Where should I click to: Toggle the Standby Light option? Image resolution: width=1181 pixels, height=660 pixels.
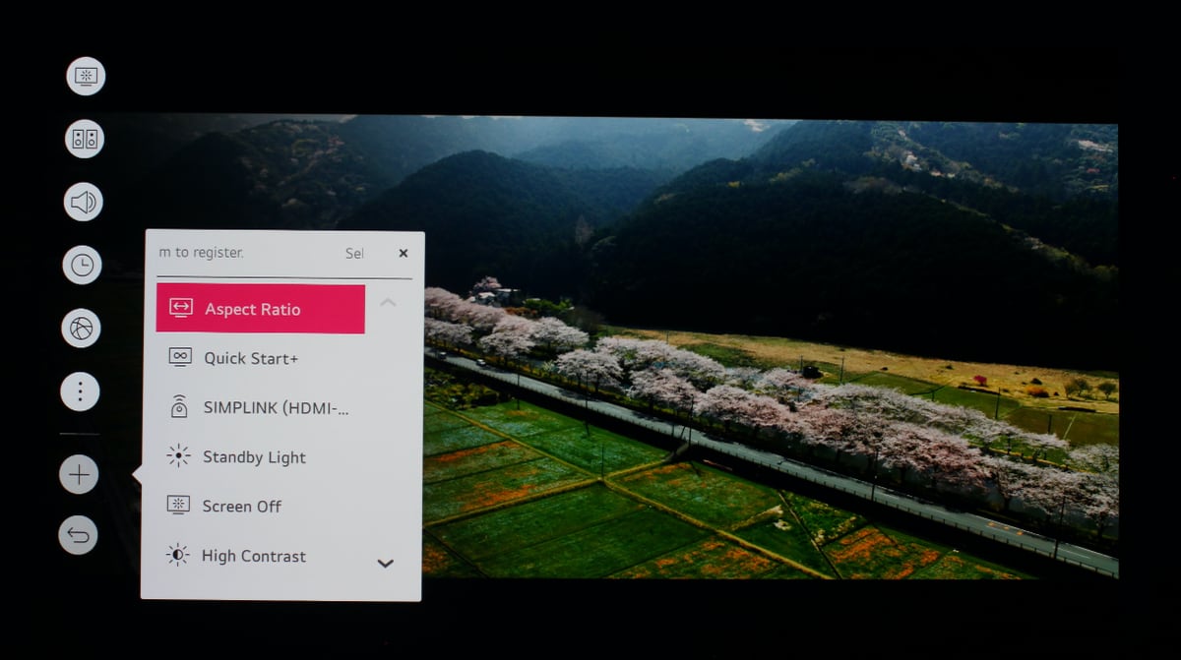click(253, 457)
